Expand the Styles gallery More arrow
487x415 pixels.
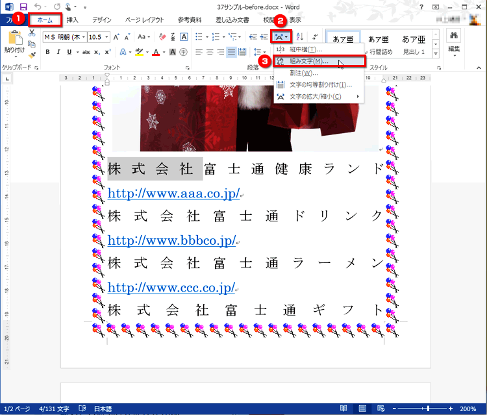pyautogui.click(x=436, y=54)
